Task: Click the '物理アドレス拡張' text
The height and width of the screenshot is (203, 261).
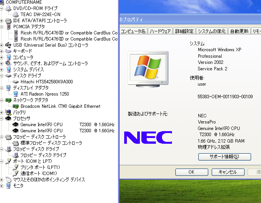Action: click(x=214, y=147)
